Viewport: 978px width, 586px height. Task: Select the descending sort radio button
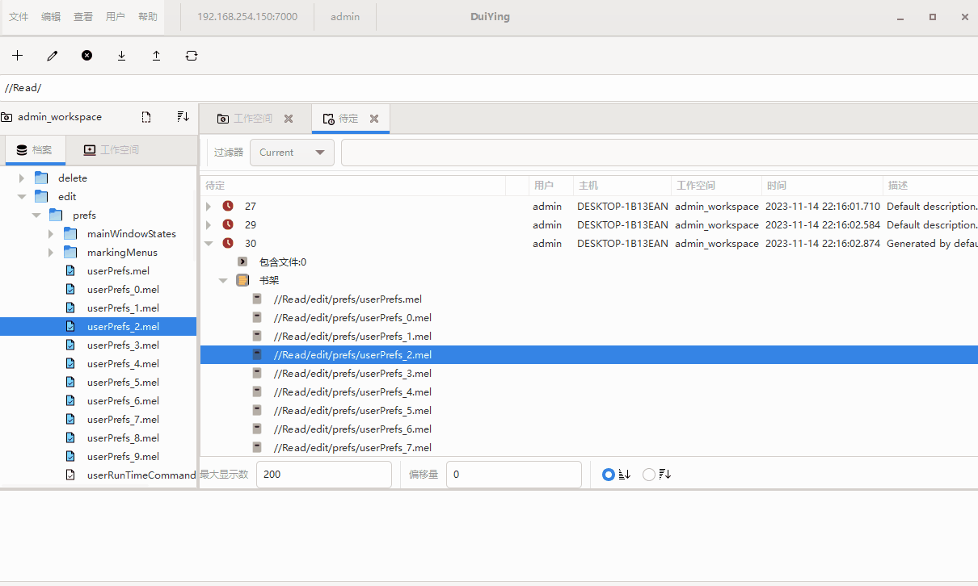[649, 475]
